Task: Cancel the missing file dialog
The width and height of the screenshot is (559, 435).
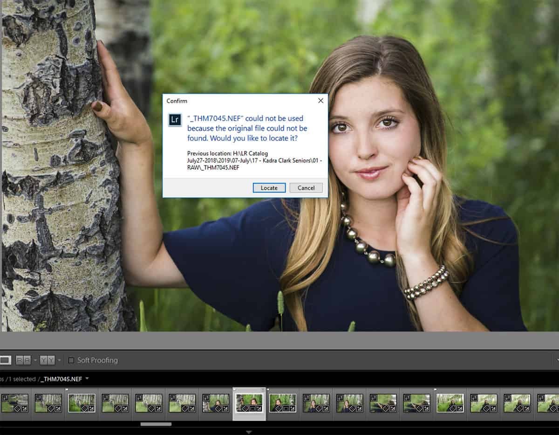Action: (x=306, y=187)
